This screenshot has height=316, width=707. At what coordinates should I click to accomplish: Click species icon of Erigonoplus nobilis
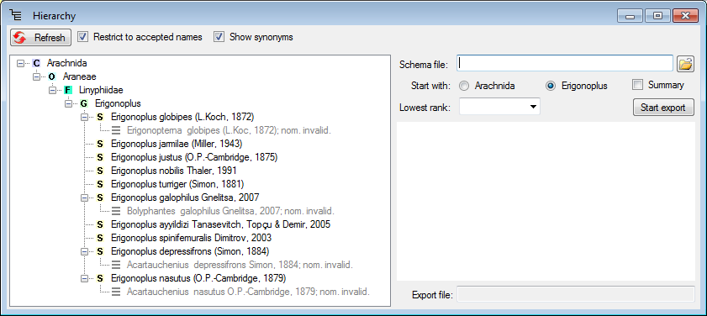pos(100,171)
